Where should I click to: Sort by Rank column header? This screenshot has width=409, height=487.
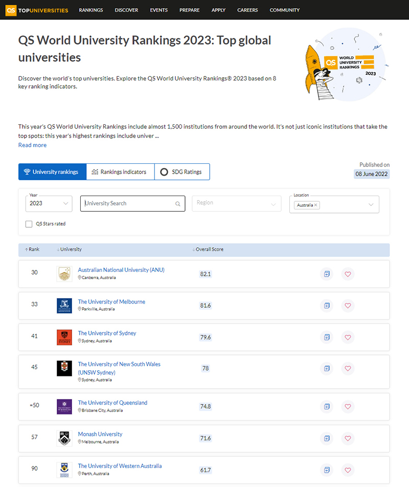coord(32,249)
